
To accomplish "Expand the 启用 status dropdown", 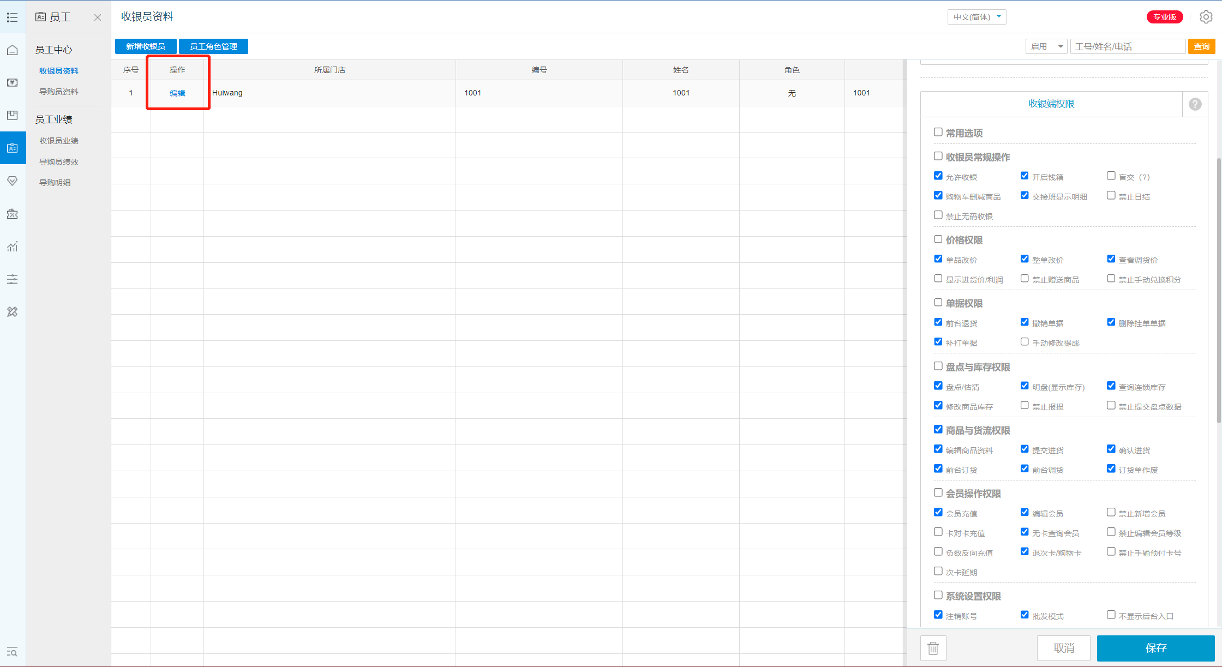I will tap(1046, 46).
